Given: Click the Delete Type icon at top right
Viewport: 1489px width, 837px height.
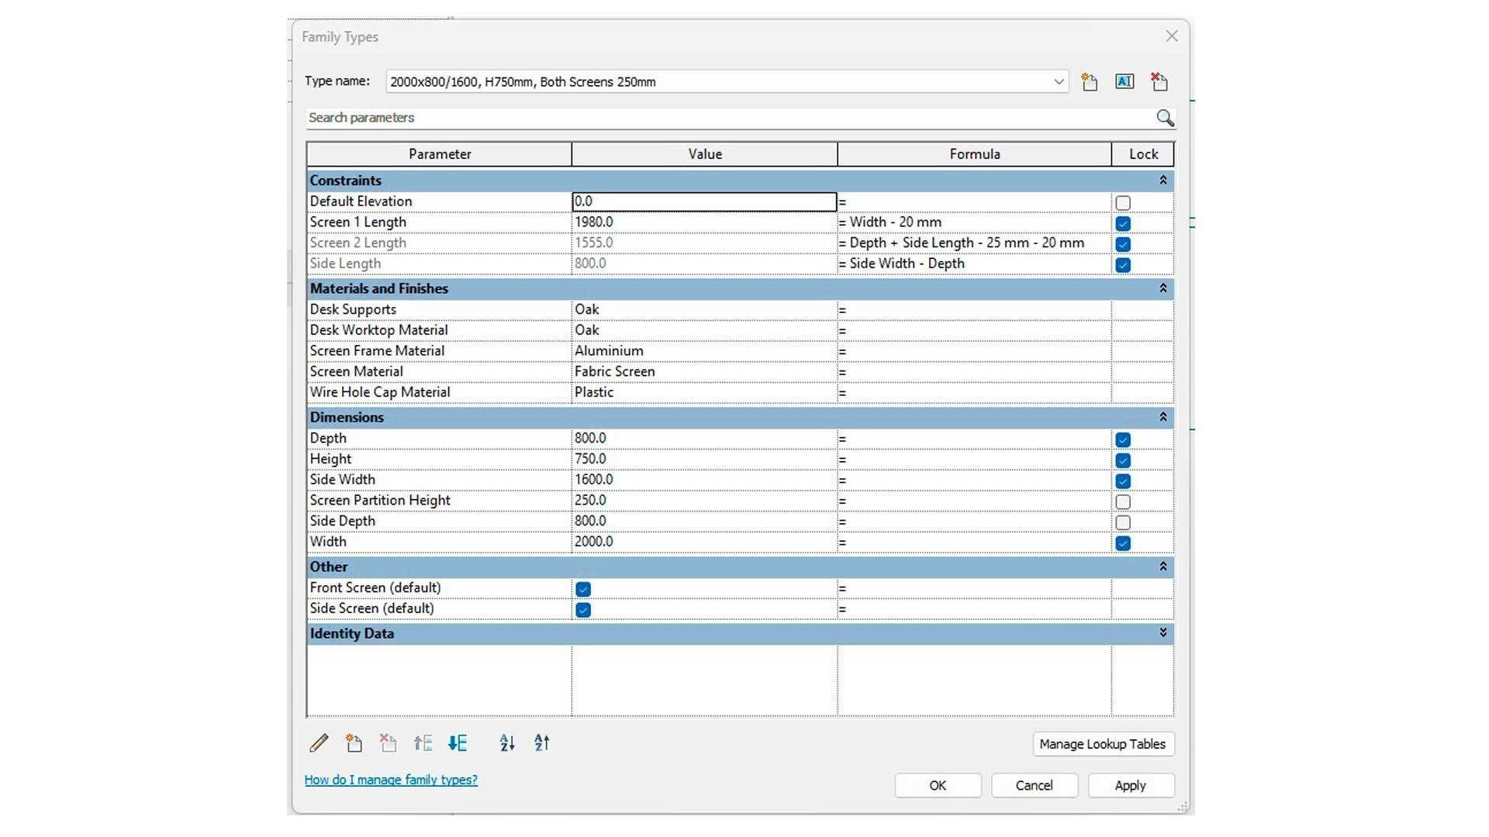Looking at the screenshot, I should tap(1159, 81).
